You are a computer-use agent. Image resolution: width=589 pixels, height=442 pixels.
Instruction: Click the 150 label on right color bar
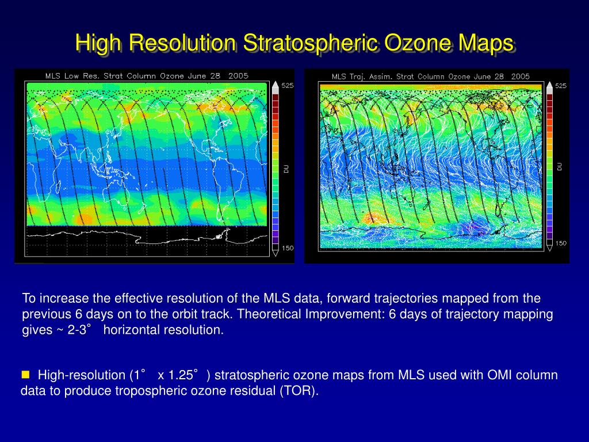(560, 243)
